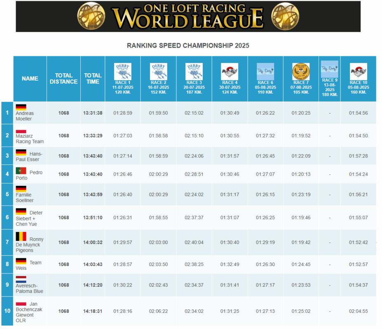Select the Team Weis name

(x=28, y=265)
